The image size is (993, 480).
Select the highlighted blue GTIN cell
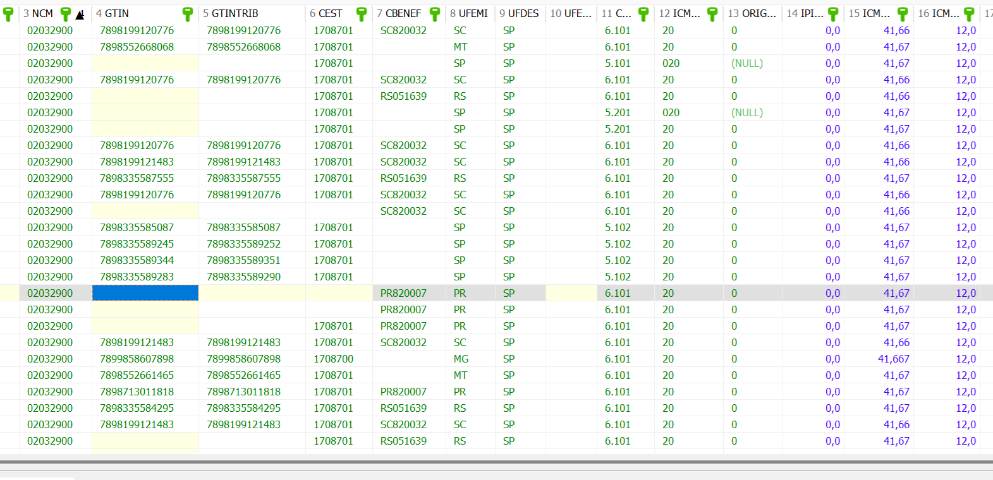[145, 293]
